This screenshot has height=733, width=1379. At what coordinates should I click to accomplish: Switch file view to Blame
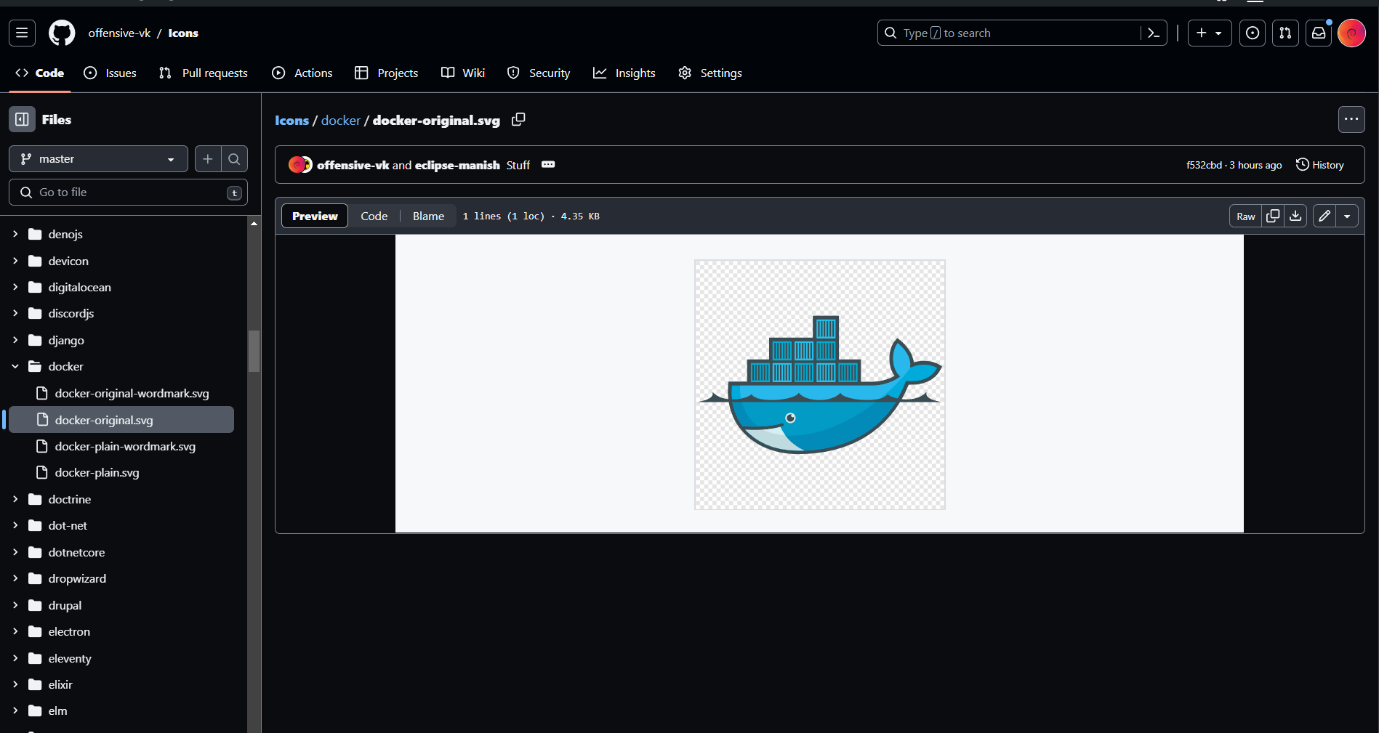(x=428, y=216)
